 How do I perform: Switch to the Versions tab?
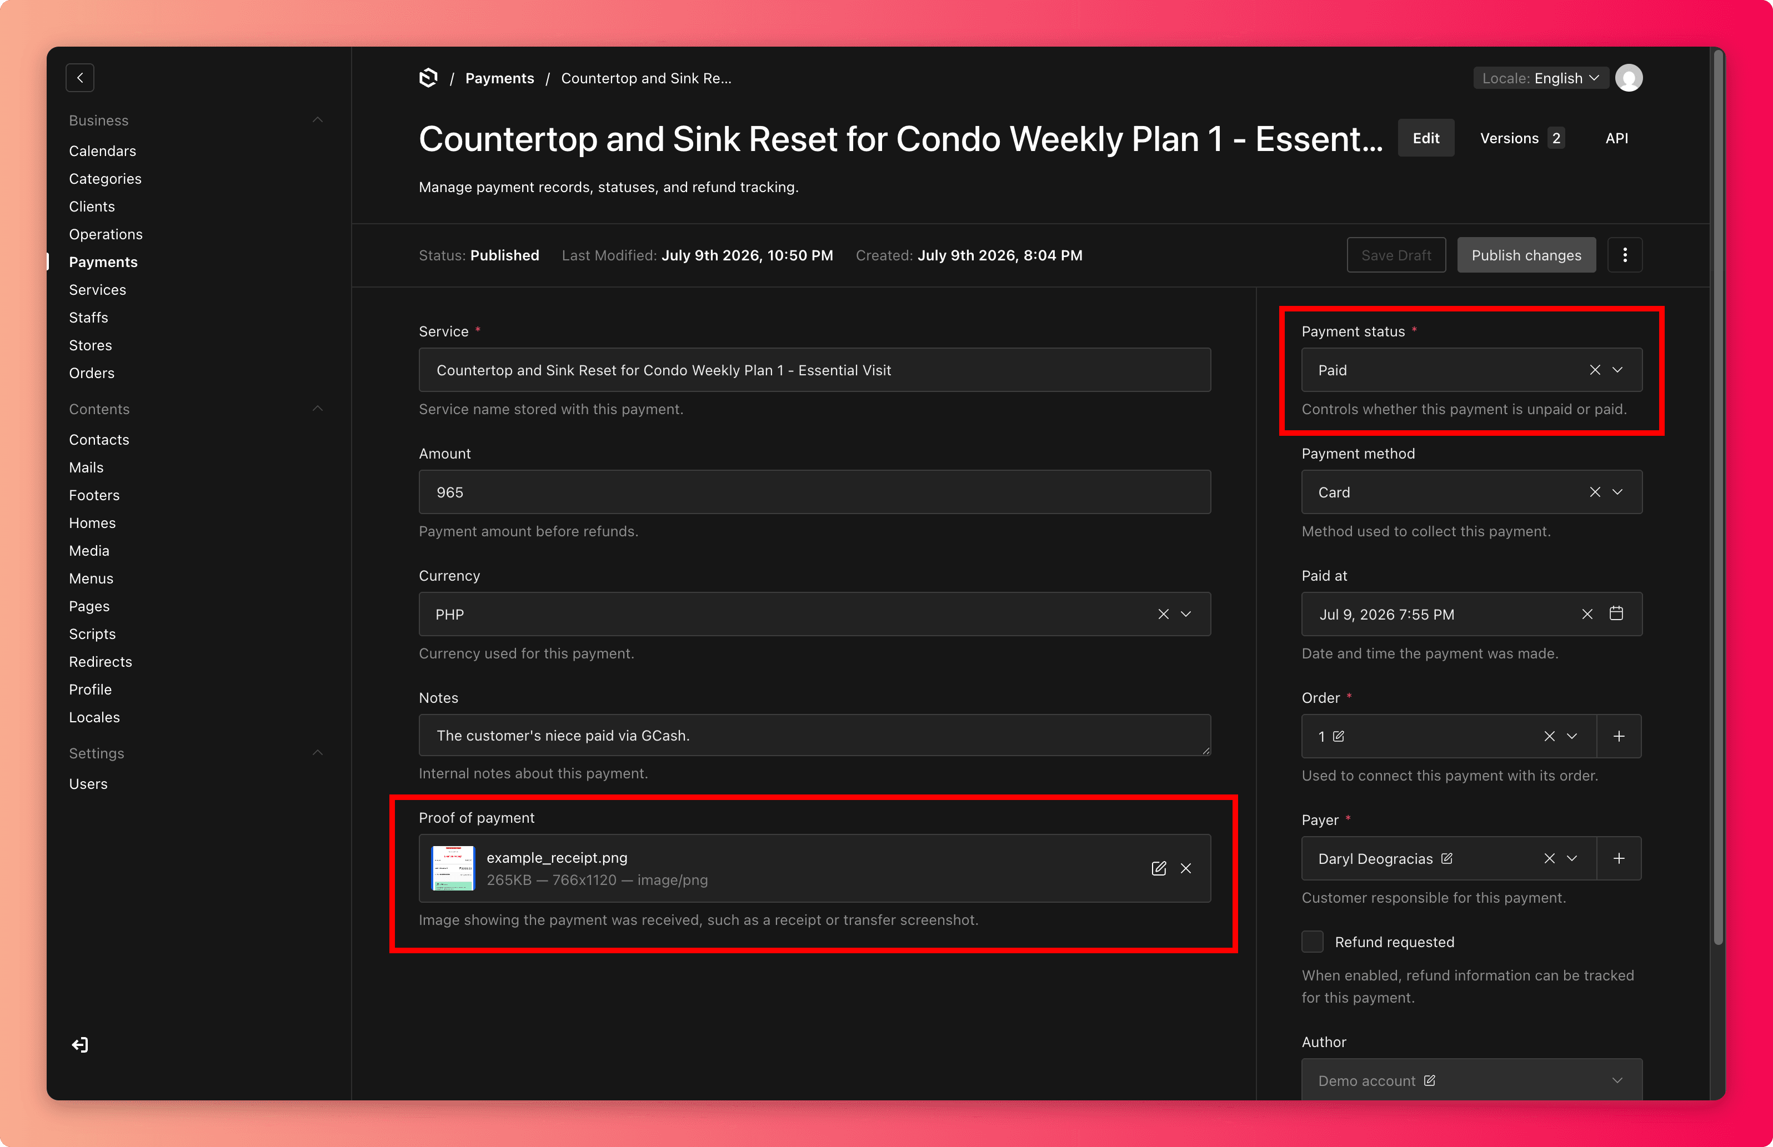point(1522,138)
